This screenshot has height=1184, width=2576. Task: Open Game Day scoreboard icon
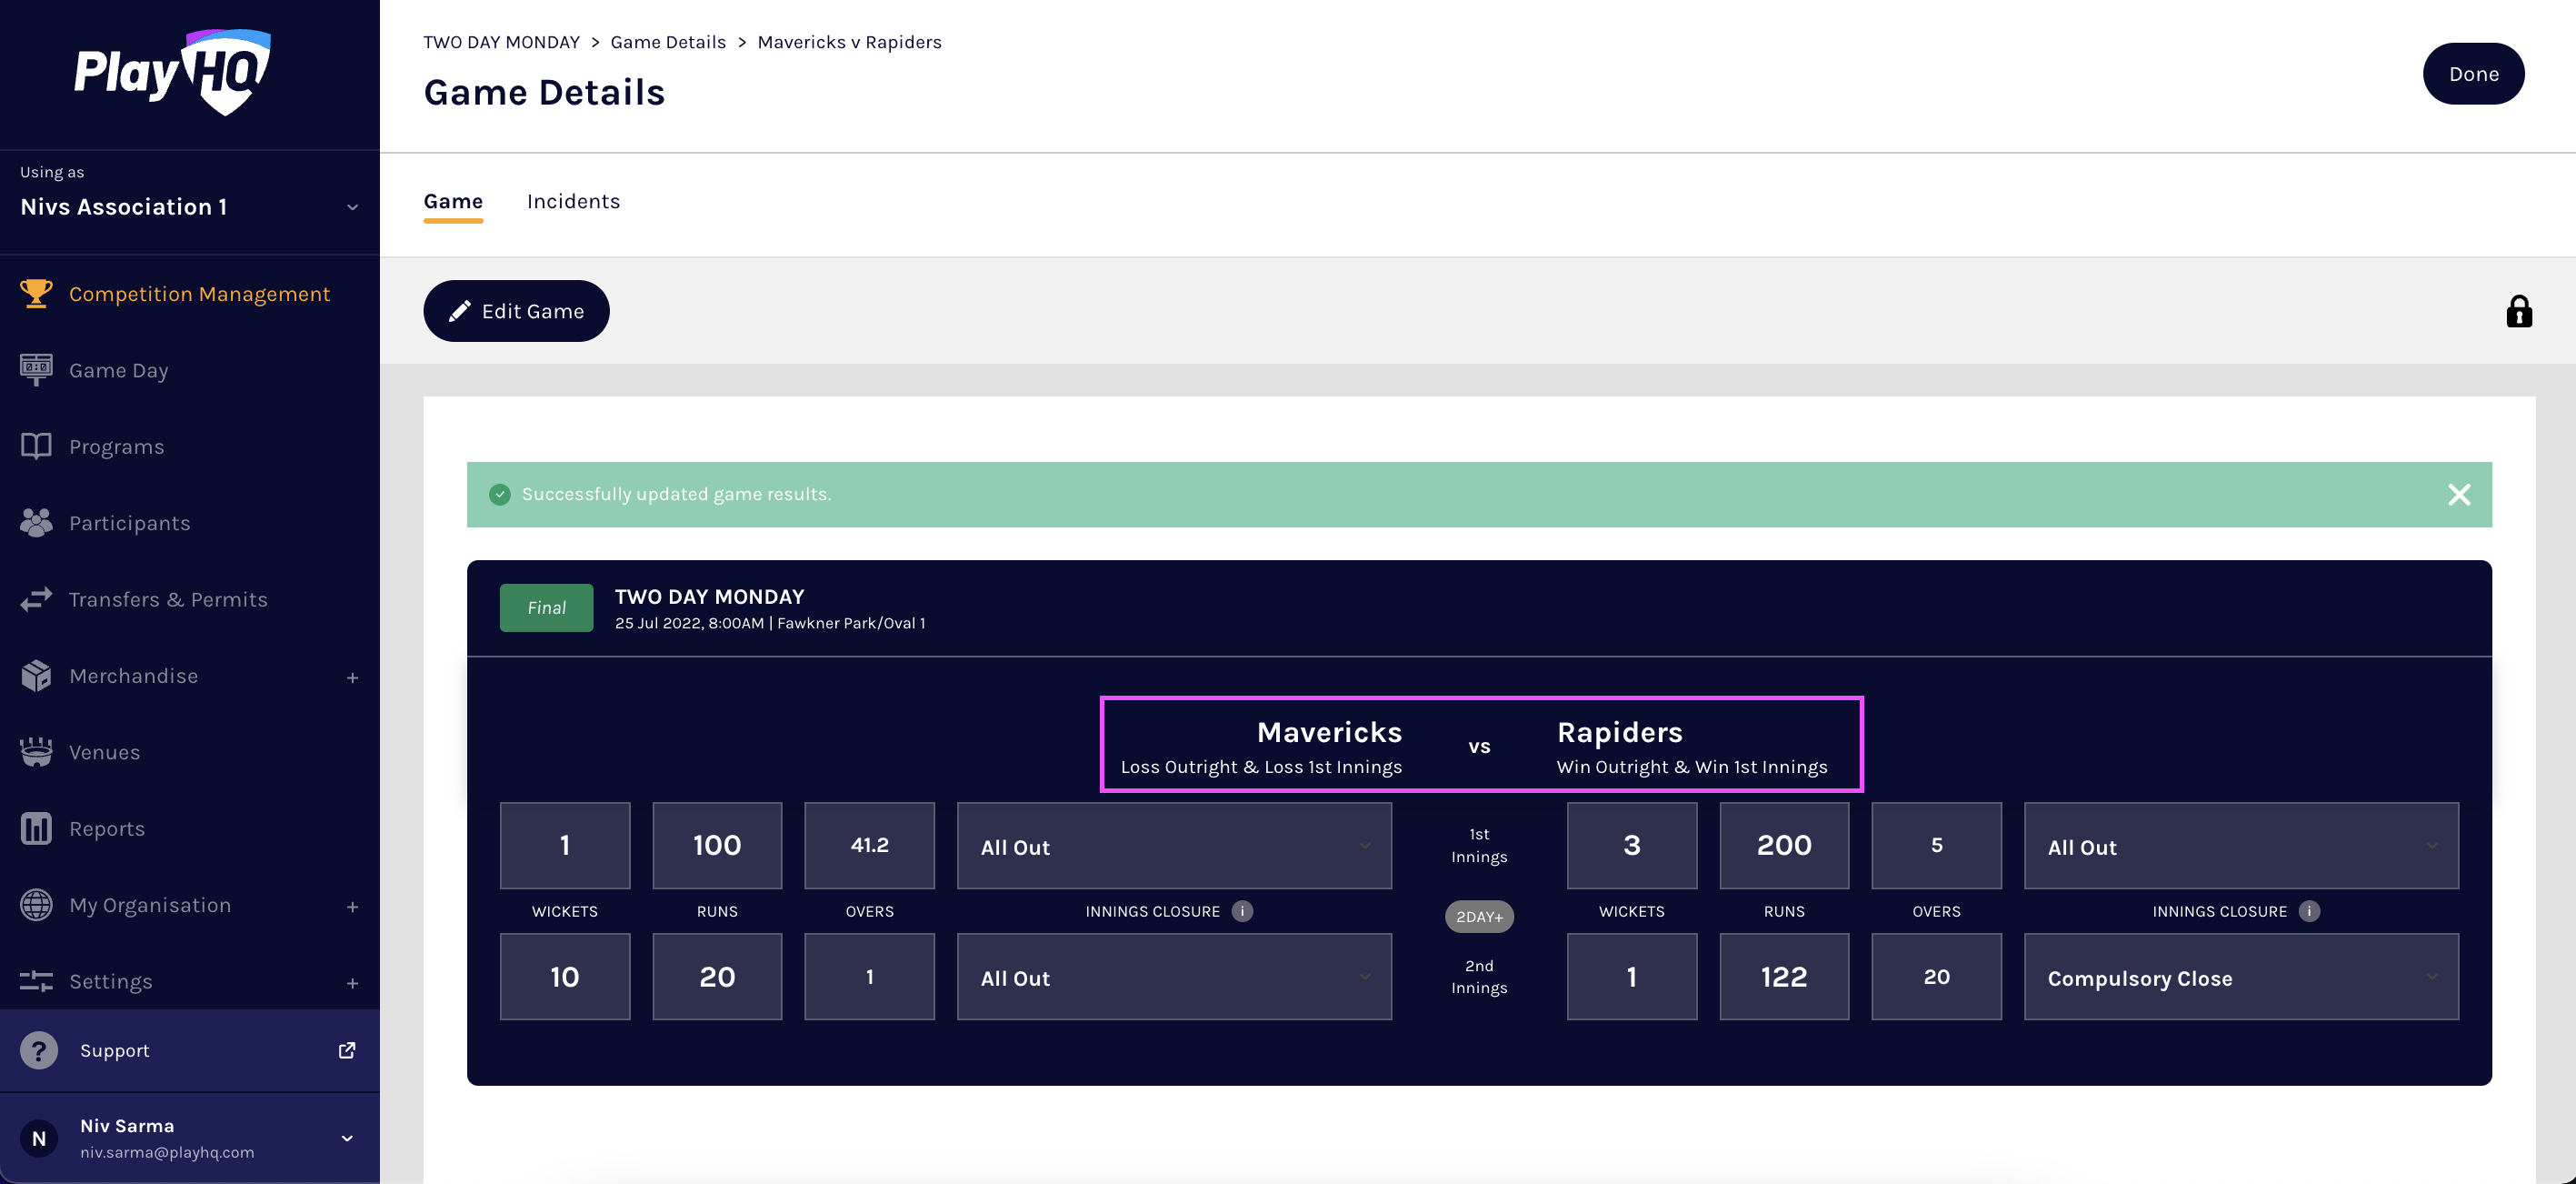(36, 369)
